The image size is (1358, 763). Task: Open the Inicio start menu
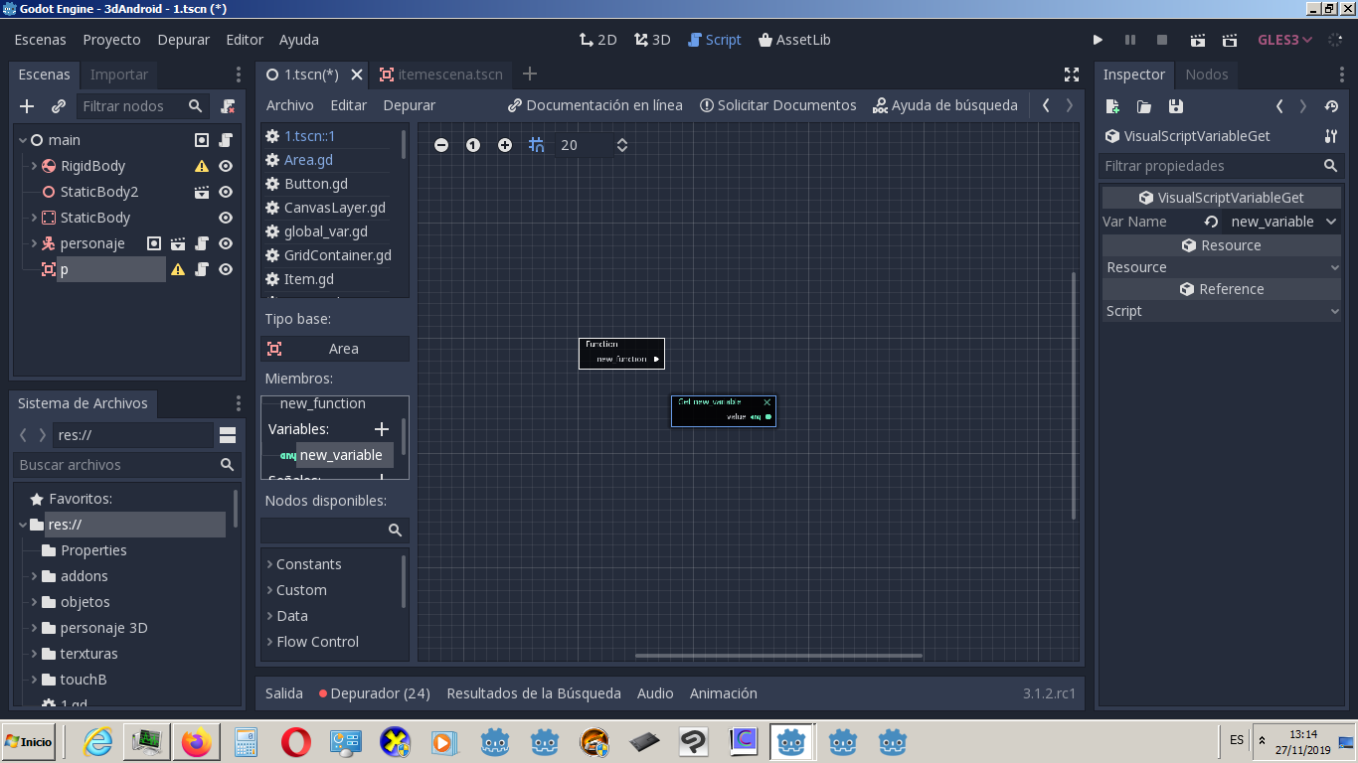point(28,742)
